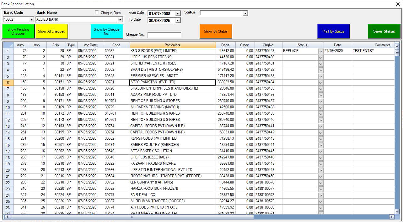
Task: Click the grid select-all corner cell
Action: [x=8, y=45]
